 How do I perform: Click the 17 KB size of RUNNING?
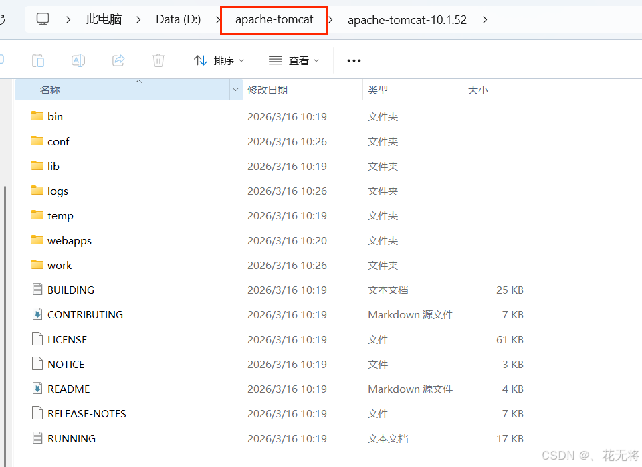(510, 438)
